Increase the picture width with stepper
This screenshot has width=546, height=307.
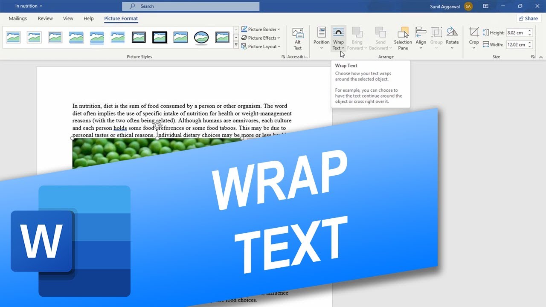click(530, 43)
